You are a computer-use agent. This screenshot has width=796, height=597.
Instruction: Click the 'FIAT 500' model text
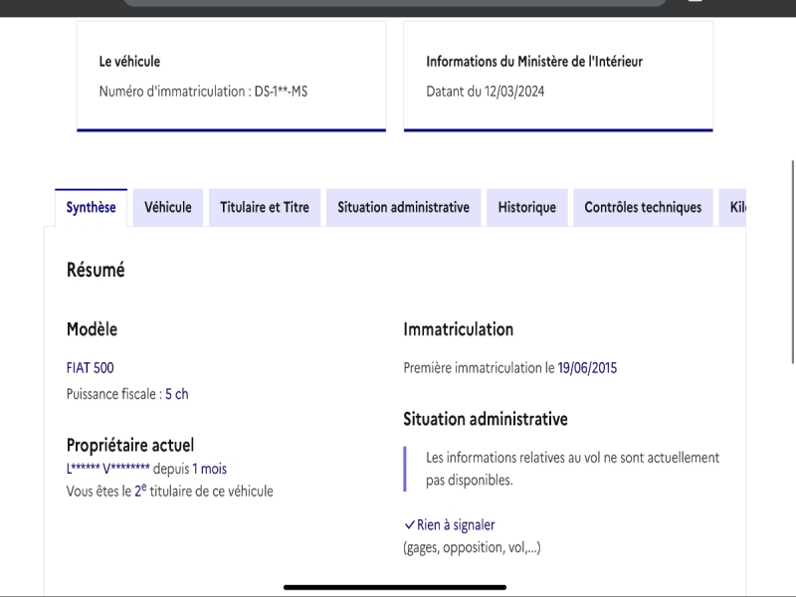click(91, 367)
